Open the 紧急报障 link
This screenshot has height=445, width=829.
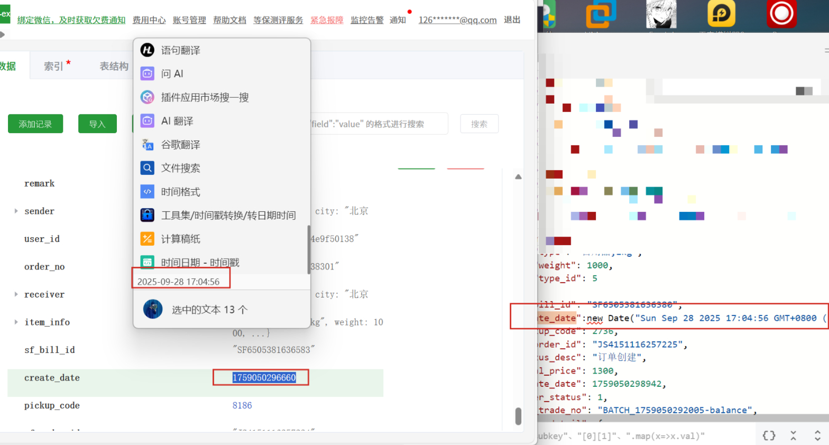coord(327,20)
